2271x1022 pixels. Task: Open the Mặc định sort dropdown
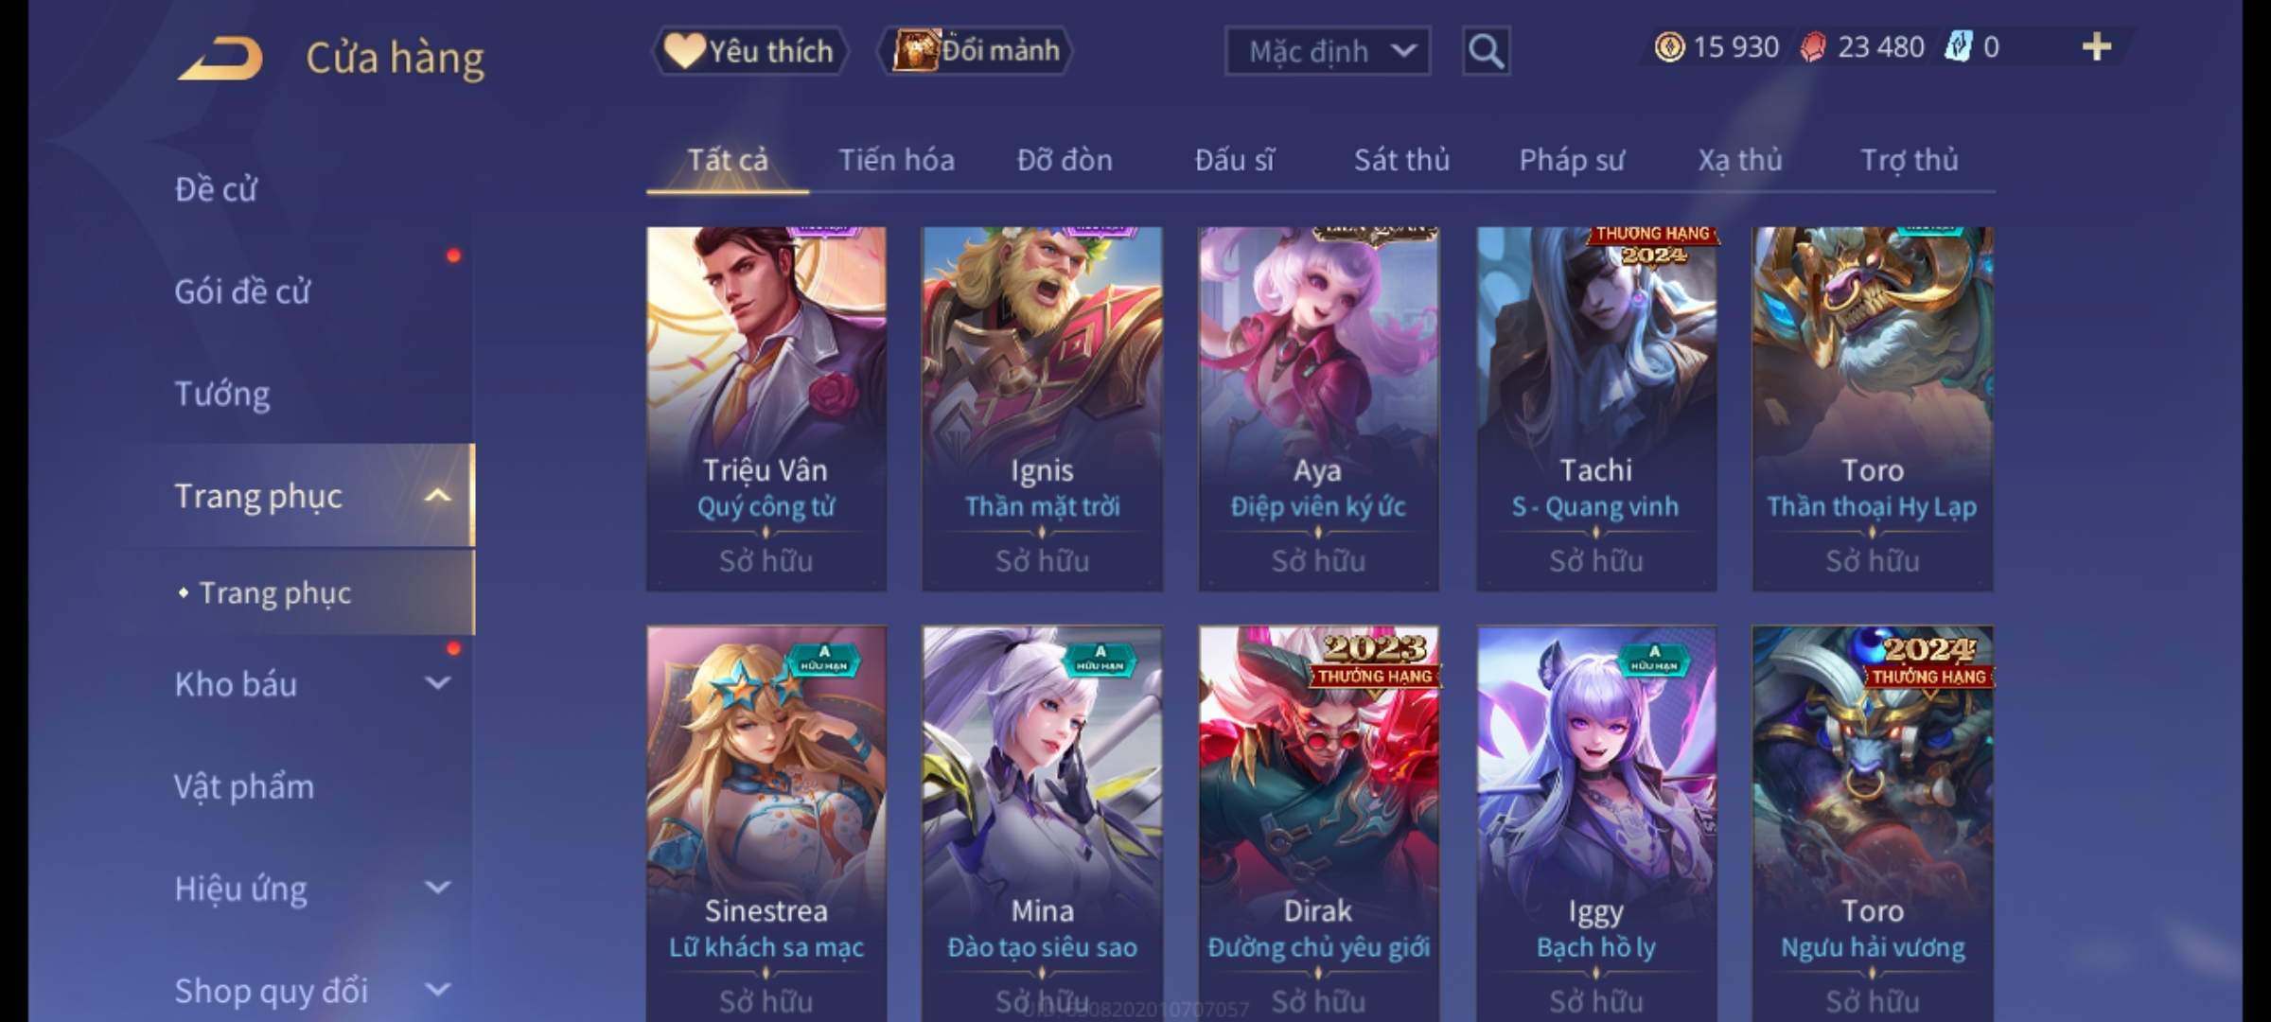click(x=1328, y=51)
